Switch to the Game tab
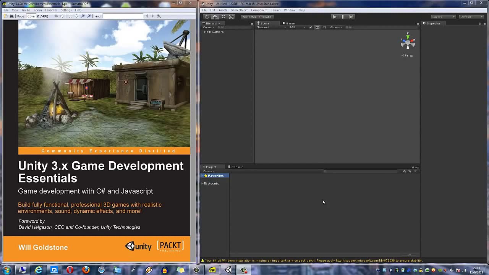 [288, 23]
